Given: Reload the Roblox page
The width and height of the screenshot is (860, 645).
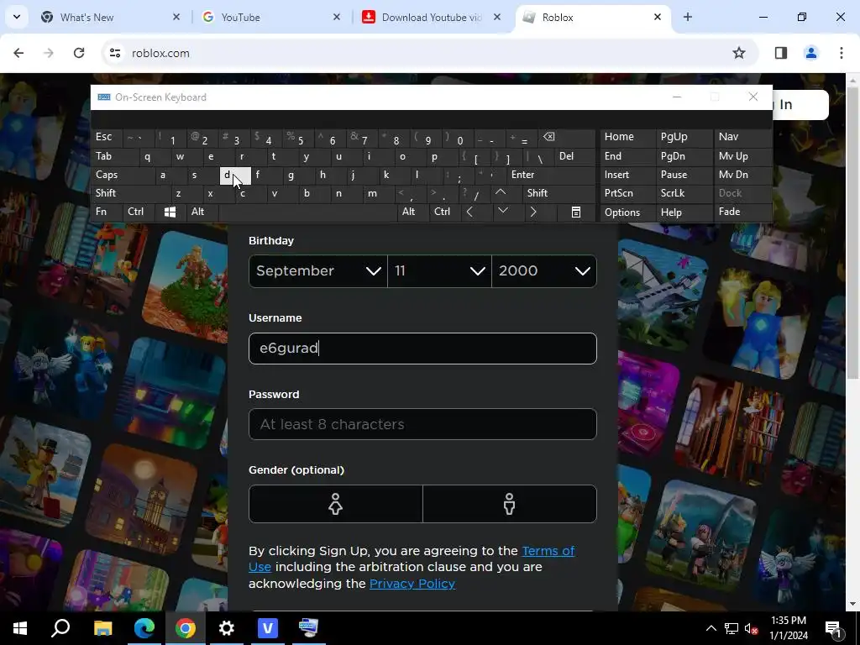Looking at the screenshot, I should [x=79, y=53].
